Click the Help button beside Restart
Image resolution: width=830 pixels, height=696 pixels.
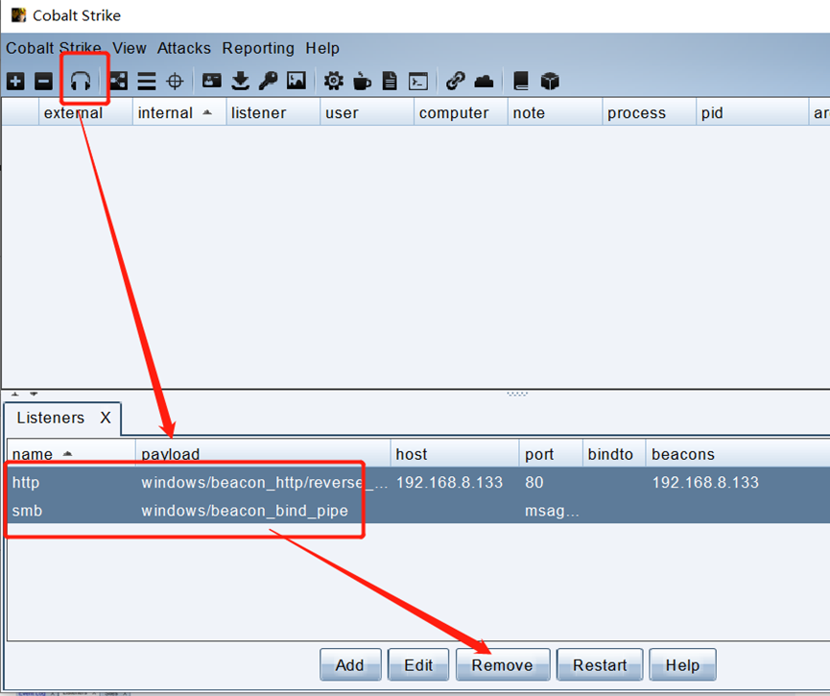pyautogui.click(x=682, y=664)
